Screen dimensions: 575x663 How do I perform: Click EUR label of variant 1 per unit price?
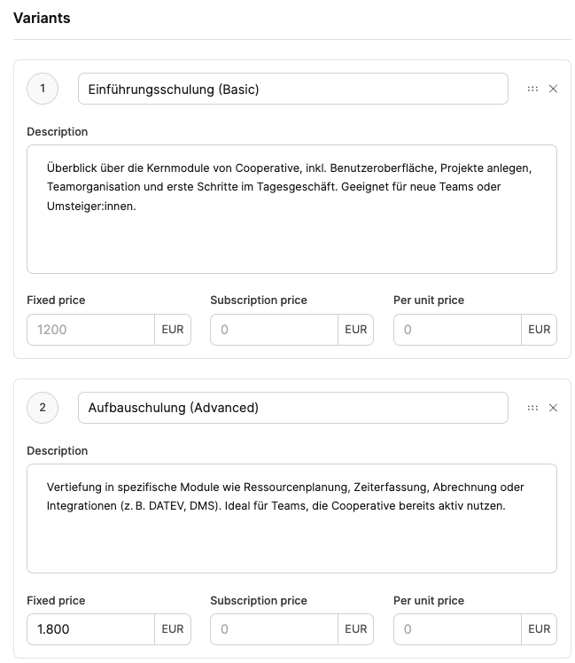pyautogui.click(x=539, y=330)
